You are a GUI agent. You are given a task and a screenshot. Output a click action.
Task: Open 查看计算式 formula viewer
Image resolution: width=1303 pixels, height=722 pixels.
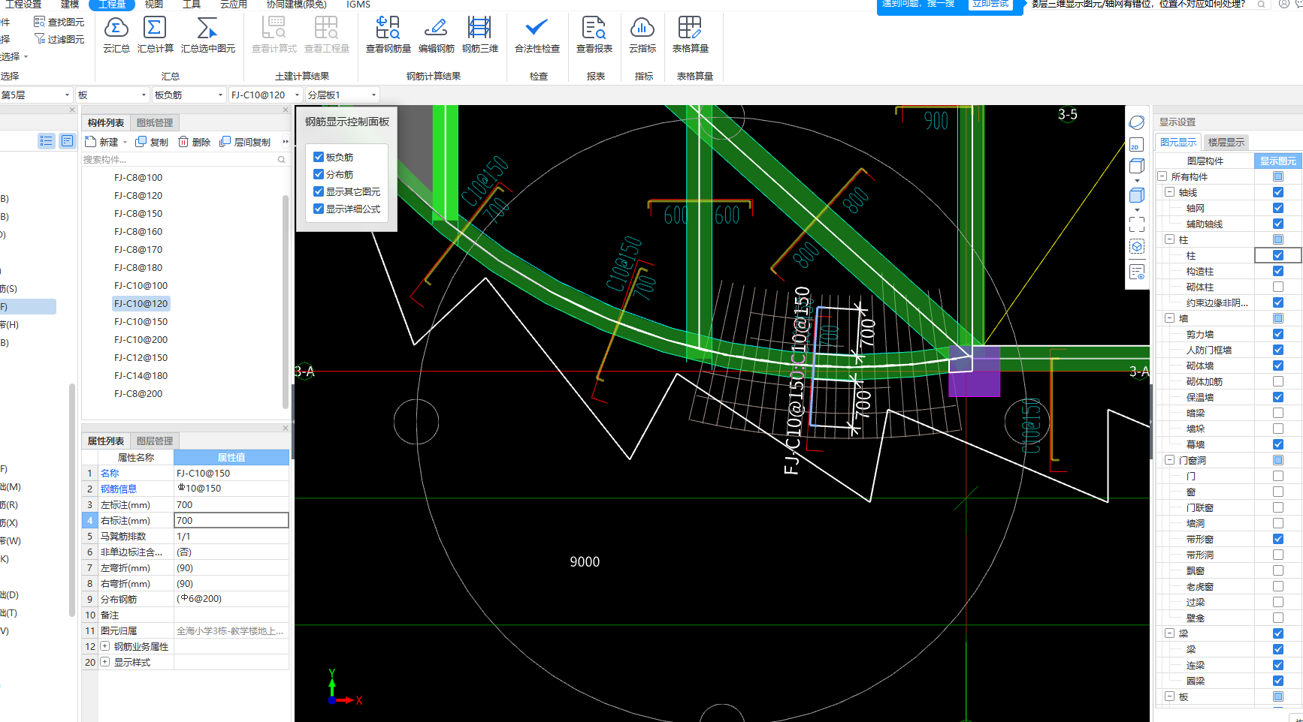274,35
